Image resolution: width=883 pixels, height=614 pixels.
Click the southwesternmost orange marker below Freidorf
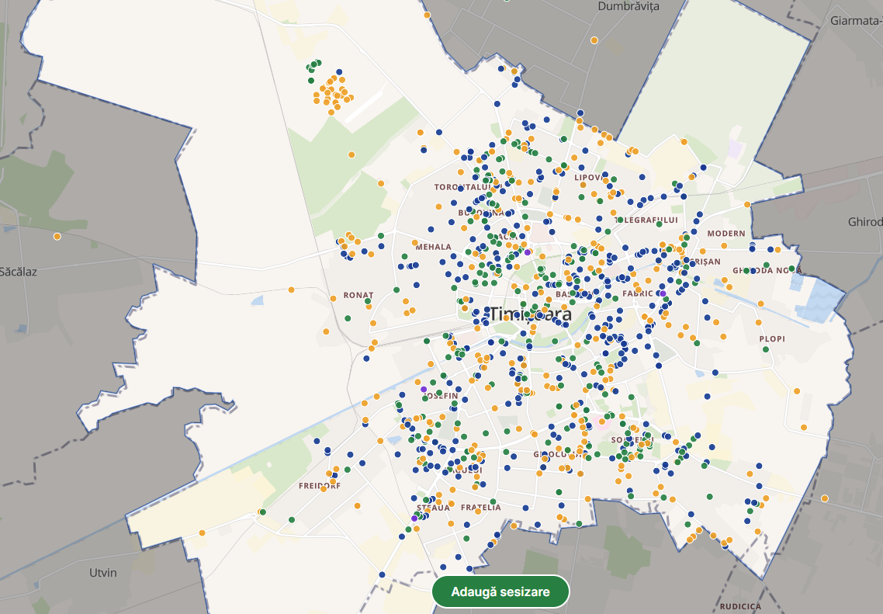(x=202, y=532)
